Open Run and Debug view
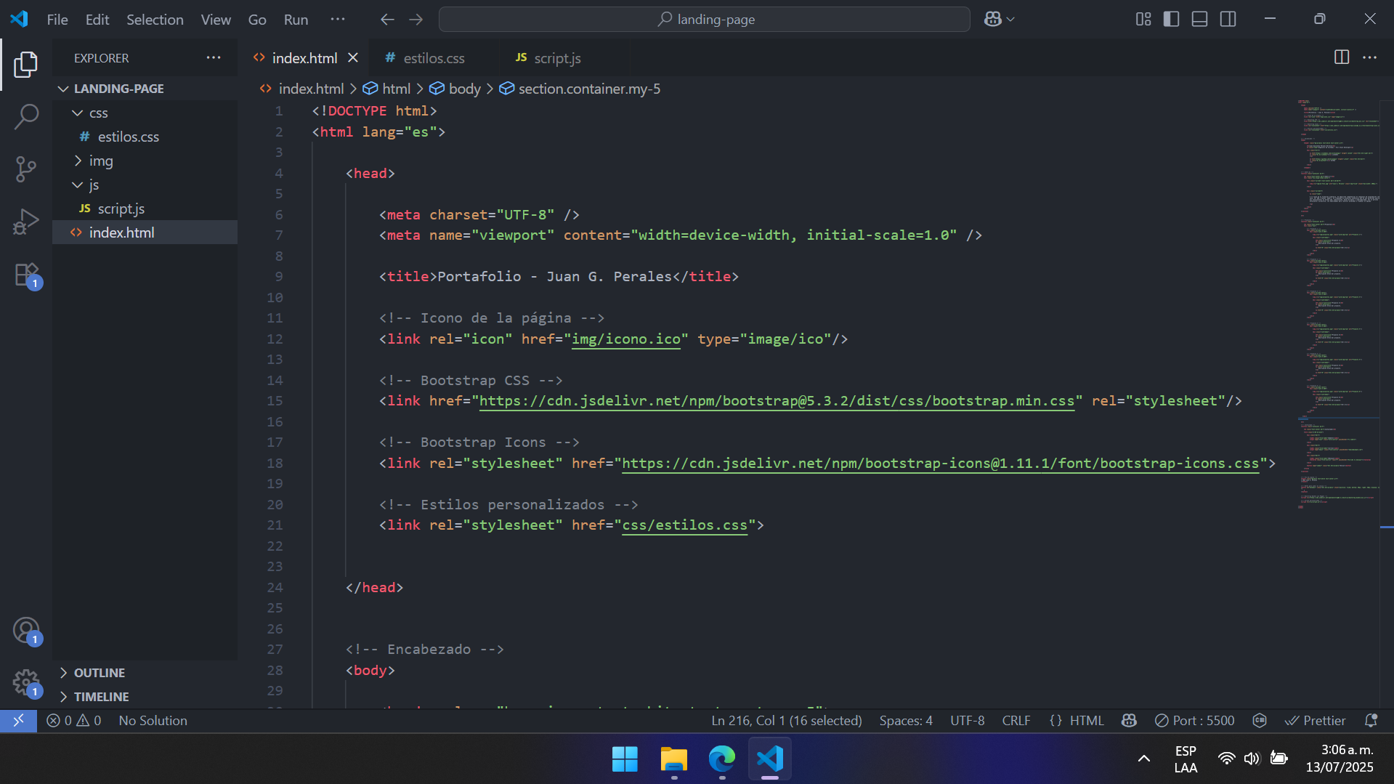 pyautogui.click(x=26, y=222)
